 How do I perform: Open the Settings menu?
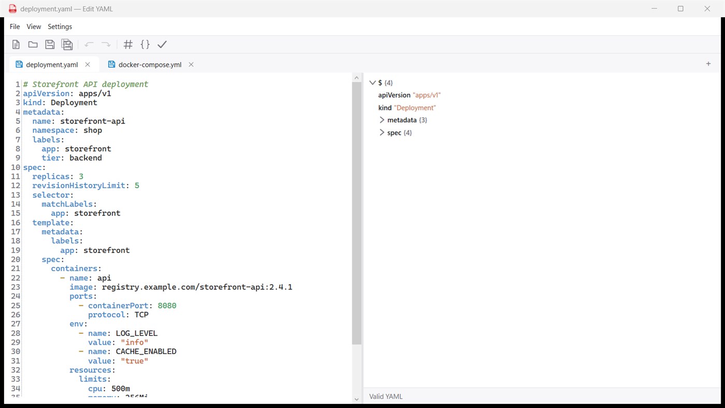click(x=60, y=26)
